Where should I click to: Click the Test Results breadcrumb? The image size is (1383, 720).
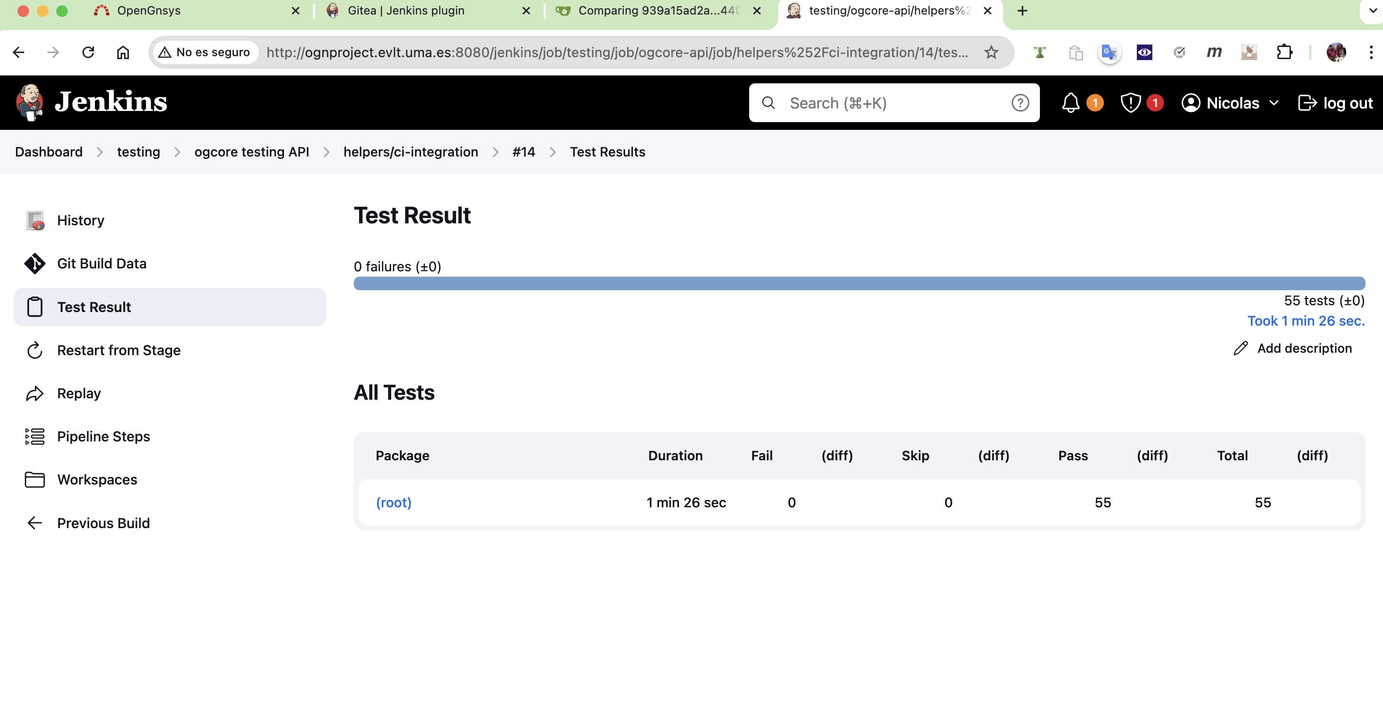tap(607, 152)
